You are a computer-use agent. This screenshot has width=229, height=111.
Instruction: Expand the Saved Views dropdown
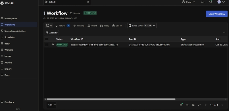[x=142, y=26]
